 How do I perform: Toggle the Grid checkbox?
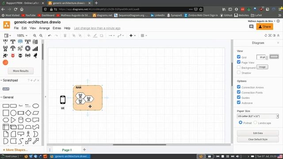(239, 57)
